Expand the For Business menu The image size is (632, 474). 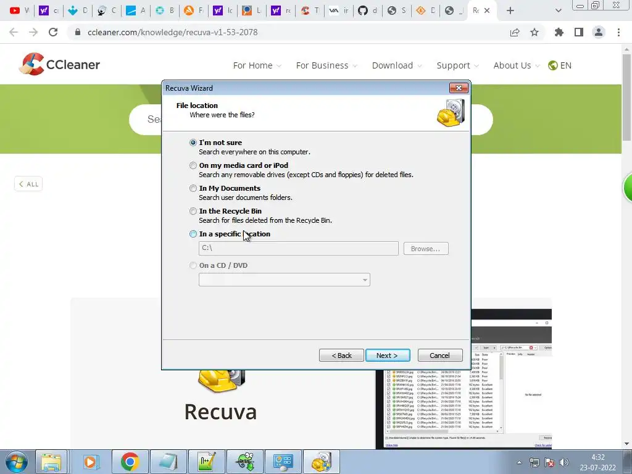coord(326,65)
